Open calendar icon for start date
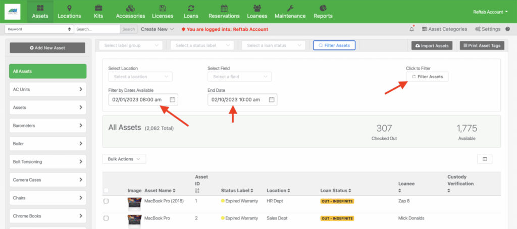517x229 pixels. coord(173,99)
